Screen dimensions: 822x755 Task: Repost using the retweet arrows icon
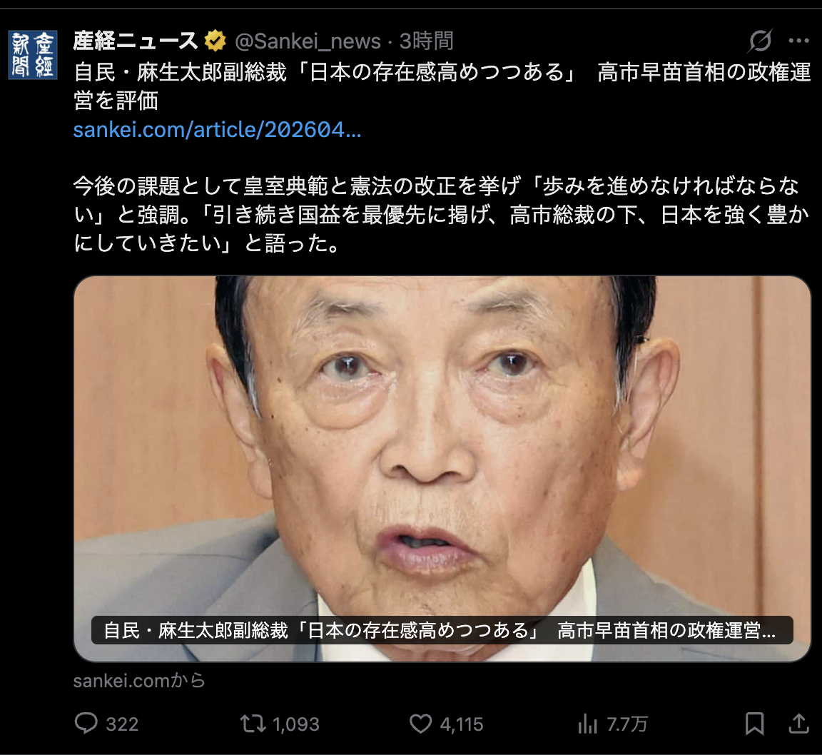pos(253,724)
